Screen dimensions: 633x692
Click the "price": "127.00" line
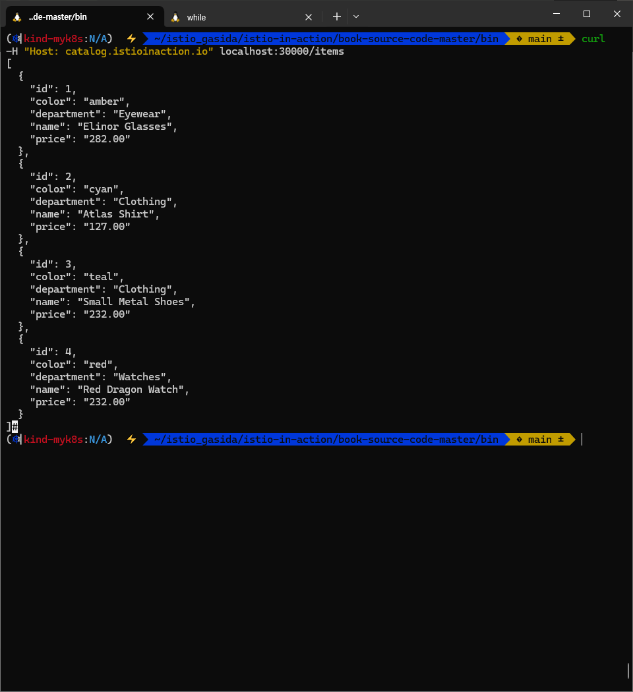pyautogui.click(x=80, y=227)
